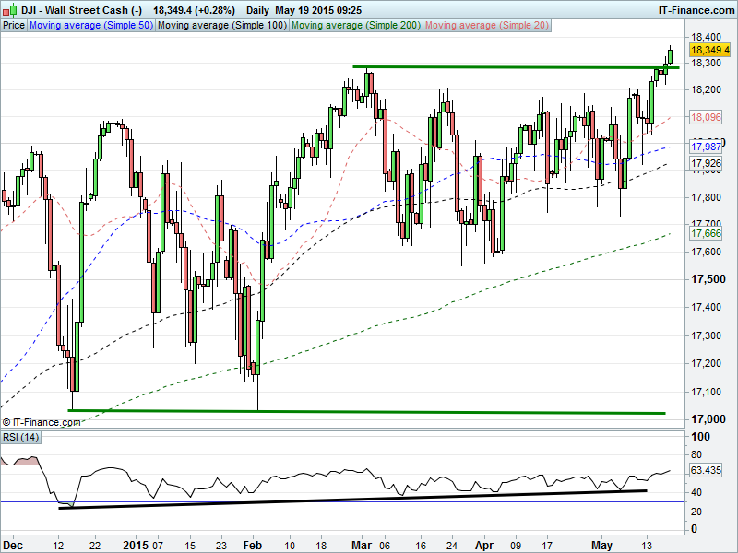
Task: Click the 17,987 moving average price tag
Action: click(x=705, y=147)
